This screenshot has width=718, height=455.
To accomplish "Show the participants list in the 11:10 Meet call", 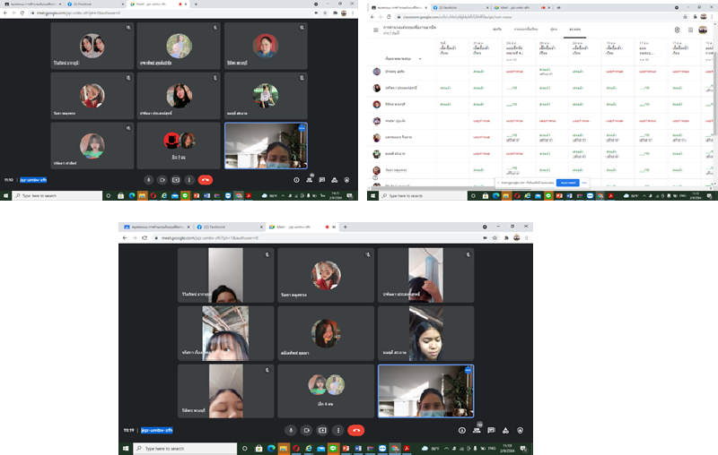I will tap(309, 179).
